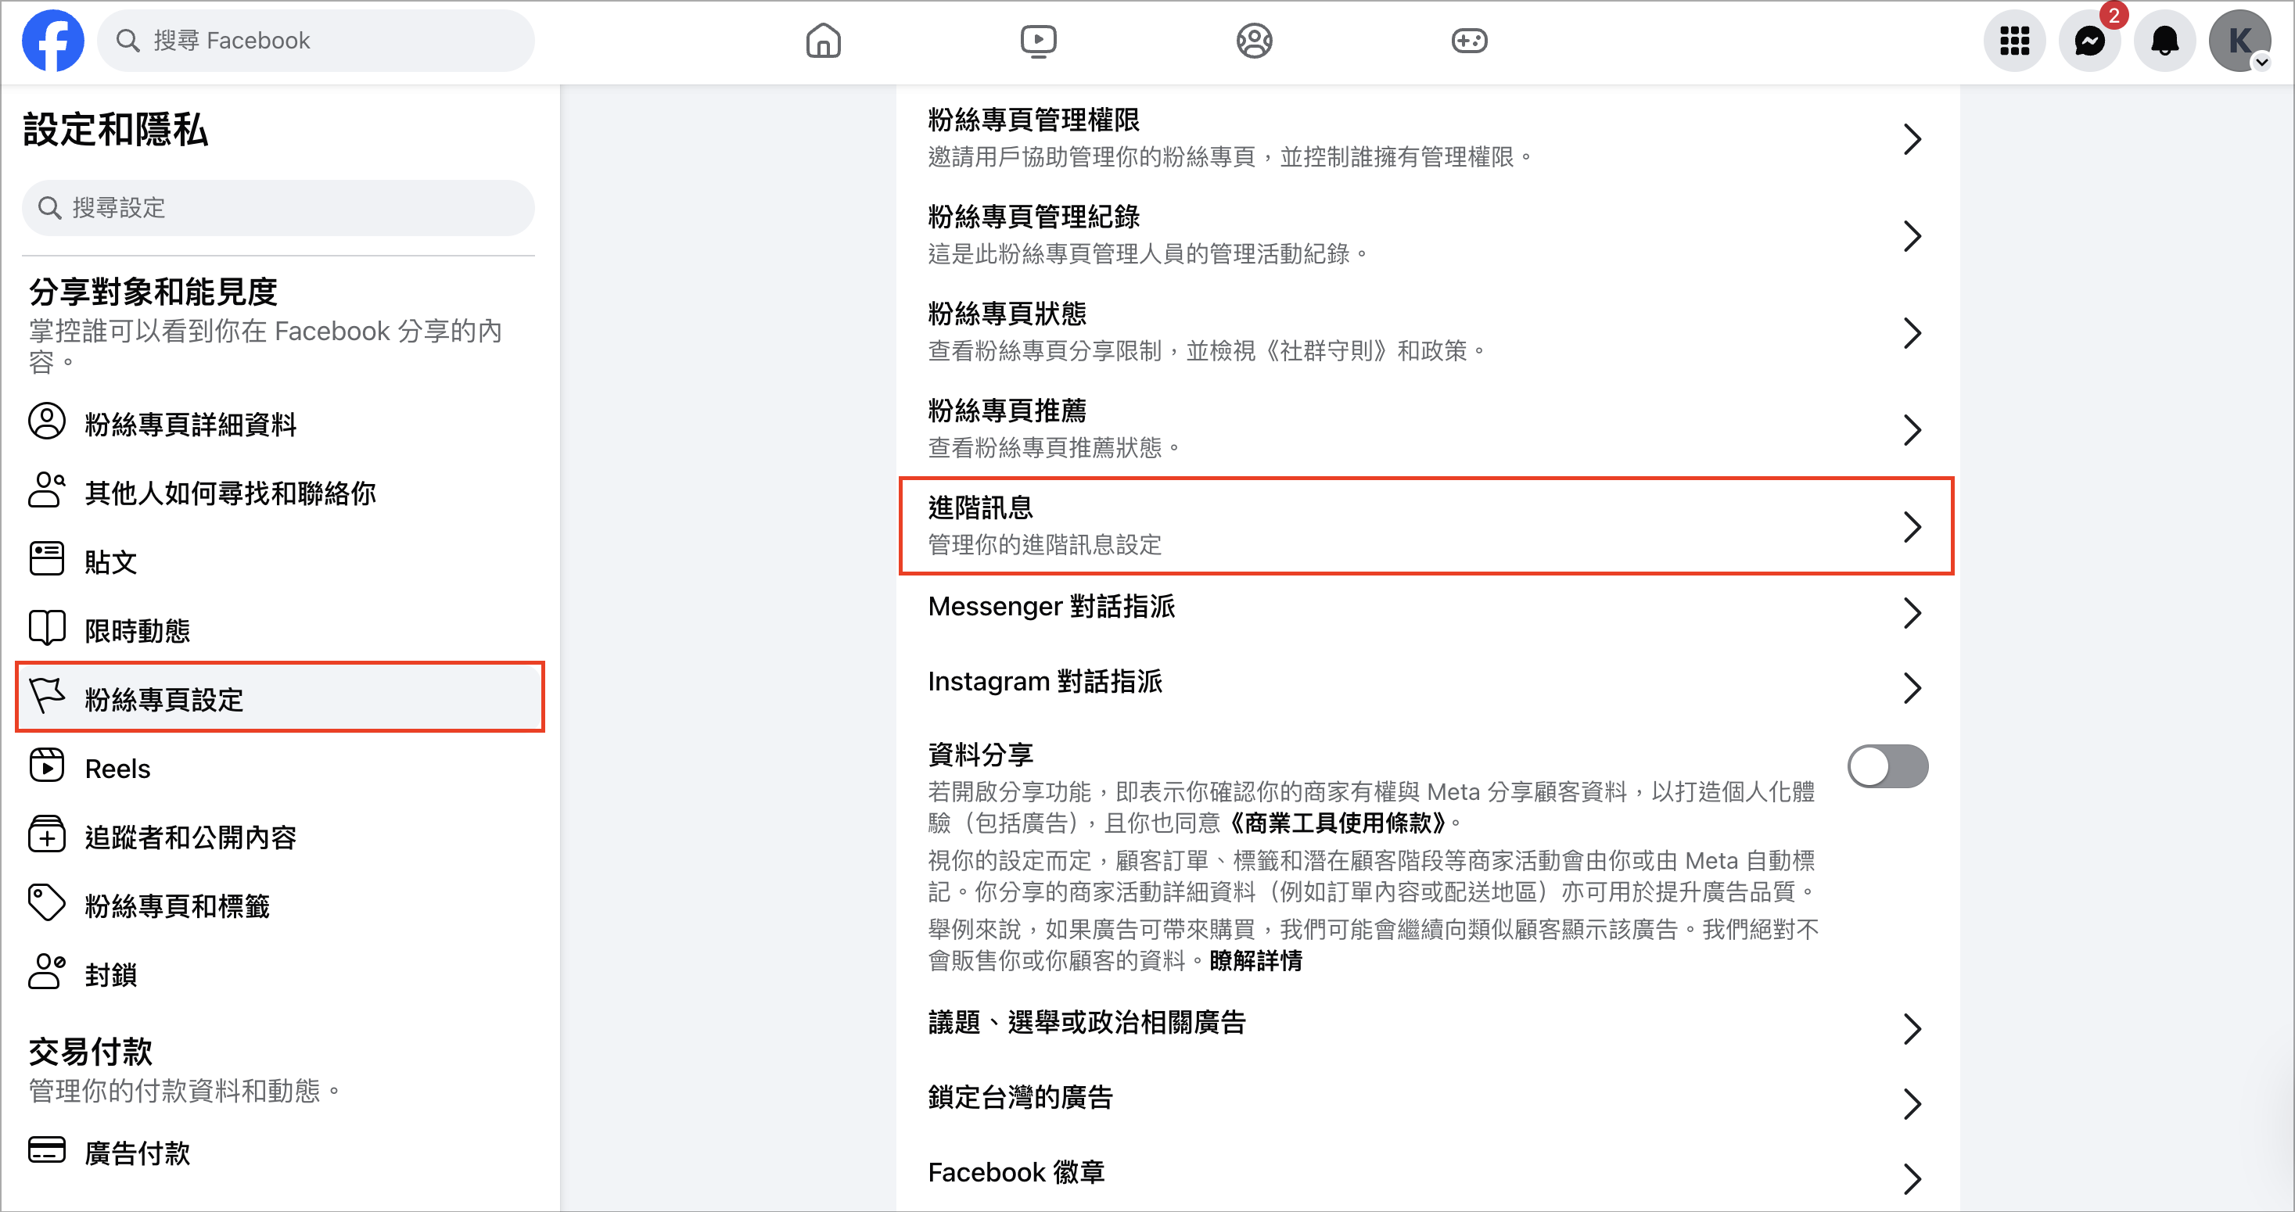Click the 交易付款 section heading
Image resolution: width=2295 pixels, height=1212 pixels.
90,1051
